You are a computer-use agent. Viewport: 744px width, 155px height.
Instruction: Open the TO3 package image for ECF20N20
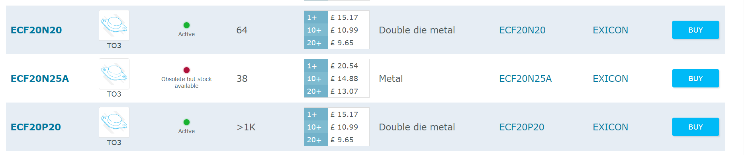114,25
